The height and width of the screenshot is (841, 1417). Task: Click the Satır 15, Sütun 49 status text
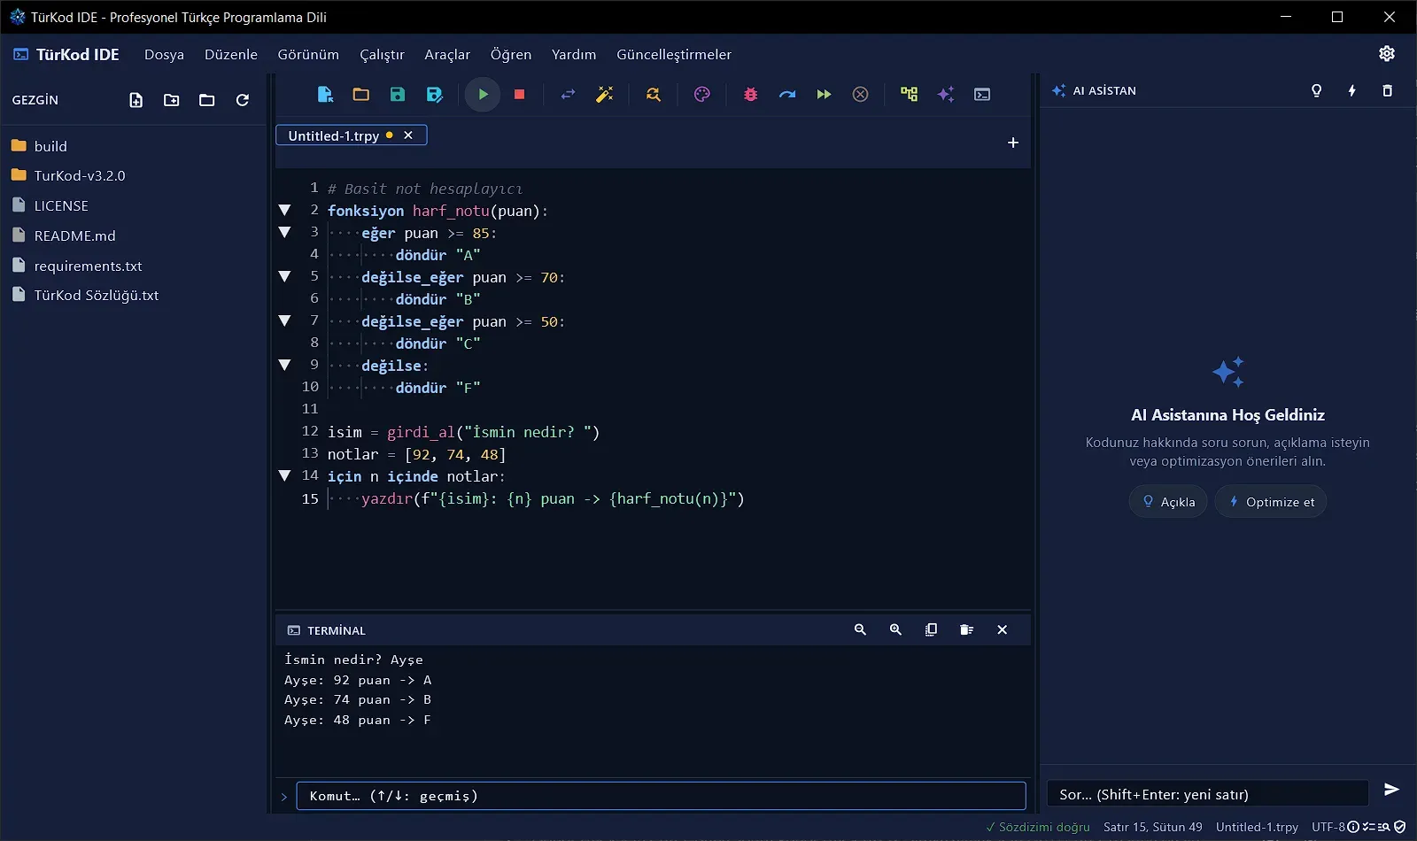pyautogui.click(x=1153, y=827)
